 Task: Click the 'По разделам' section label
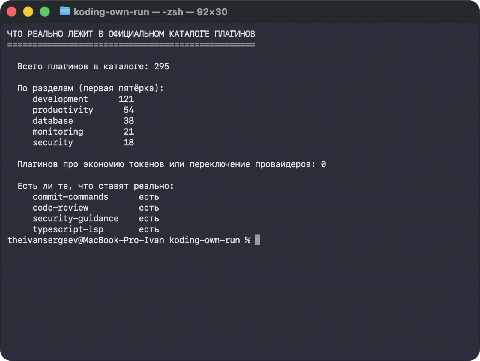[x=45, y=88]
